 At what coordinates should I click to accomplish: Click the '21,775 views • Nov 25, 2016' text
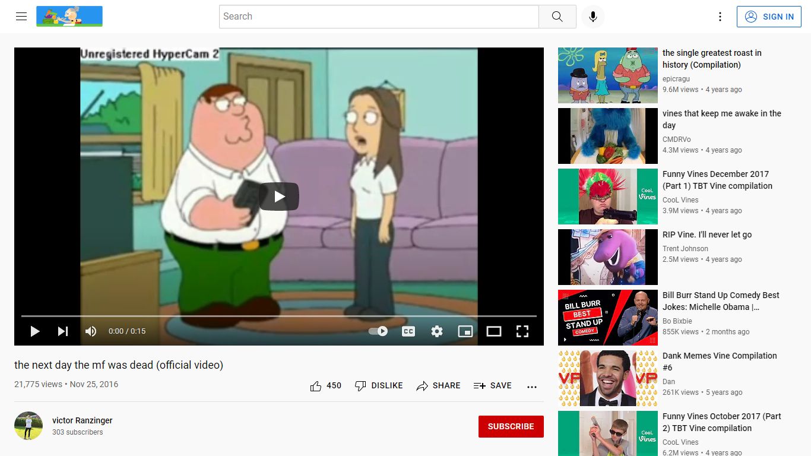pos(66,384)
